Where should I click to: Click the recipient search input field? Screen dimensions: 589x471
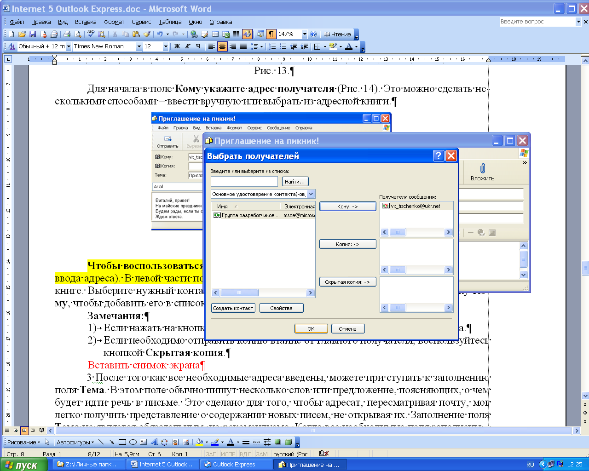pos(244,182)
